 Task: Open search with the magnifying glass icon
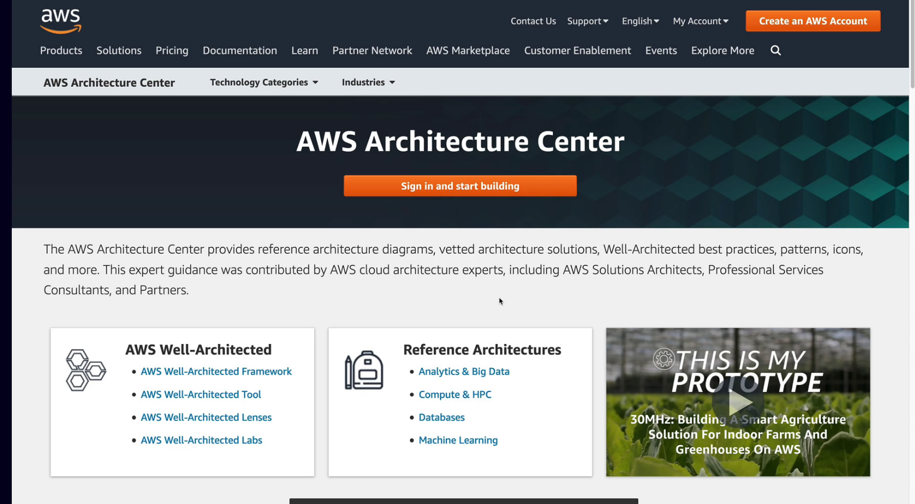pyautogui.click(x=775, y=51)
